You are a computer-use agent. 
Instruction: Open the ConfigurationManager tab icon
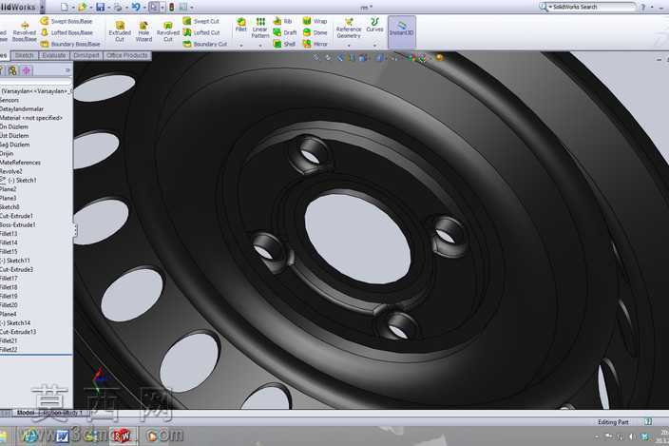click(x=12, y=70)
